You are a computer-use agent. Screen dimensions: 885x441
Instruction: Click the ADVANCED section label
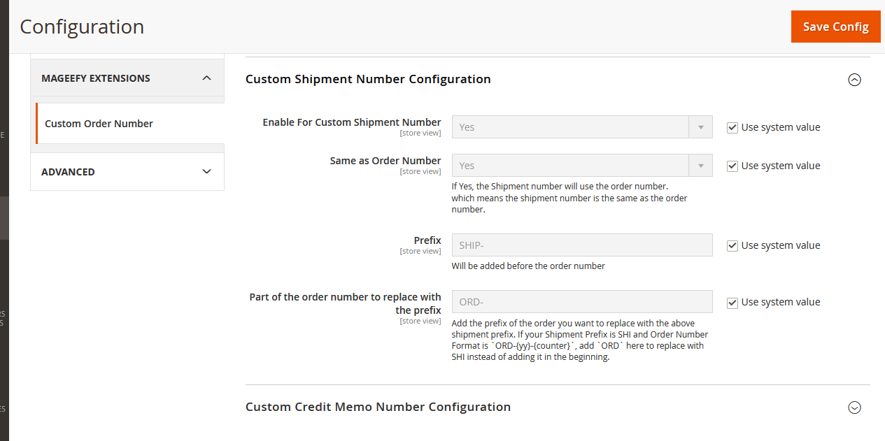click(68, 172)
